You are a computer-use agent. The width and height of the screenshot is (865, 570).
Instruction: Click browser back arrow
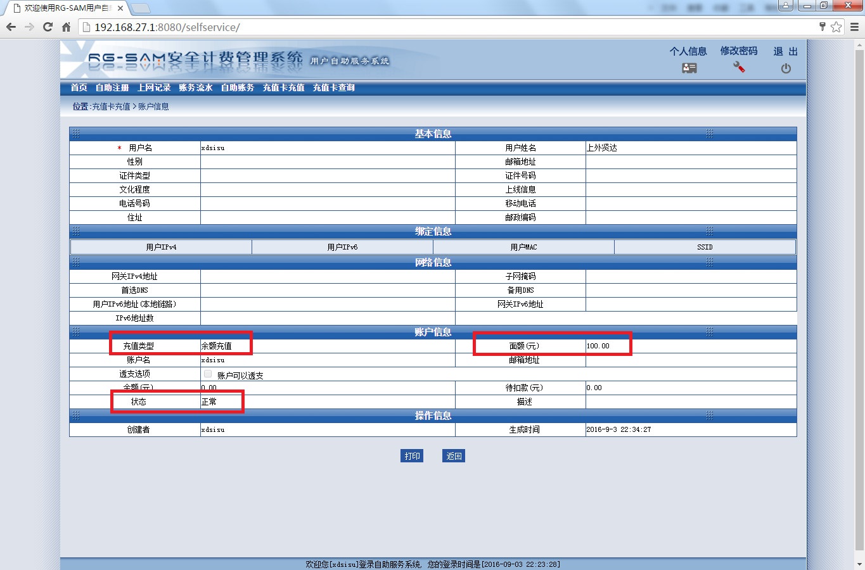pyautogui.click(x=11, y=27)
